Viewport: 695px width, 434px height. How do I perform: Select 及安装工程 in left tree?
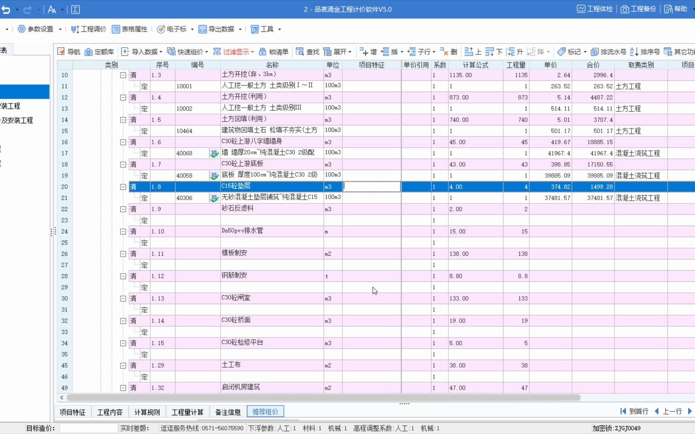click(17, 120)
